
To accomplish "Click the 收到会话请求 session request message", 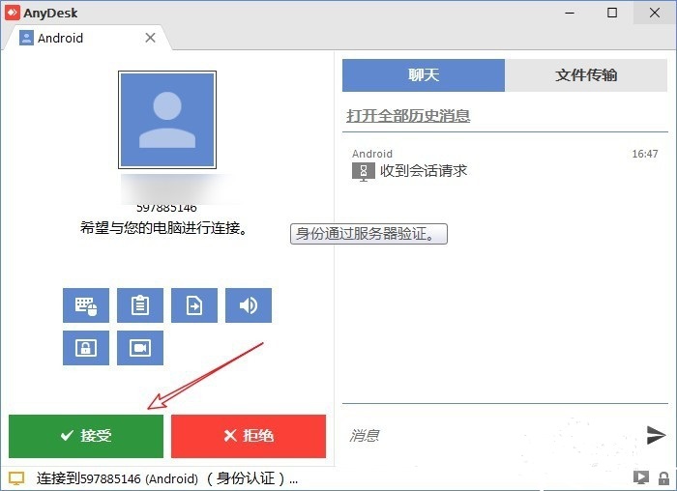I will pos(424,171).
